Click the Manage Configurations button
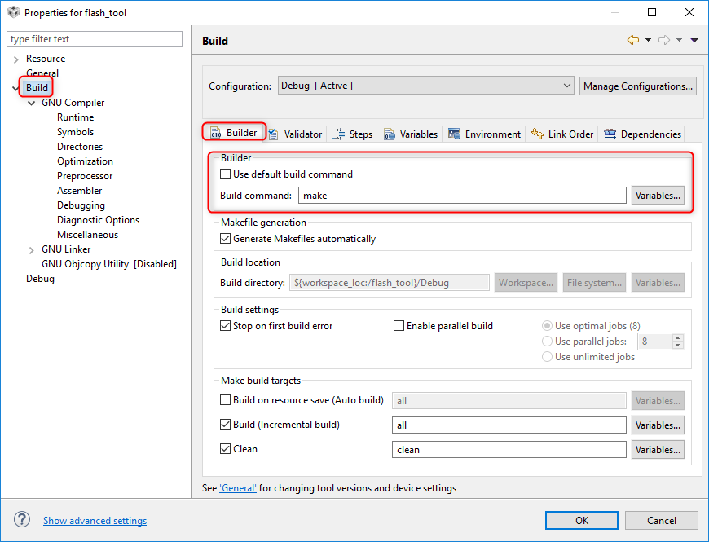The height and width of the screenshot is (542, 709). pos(638,86)
